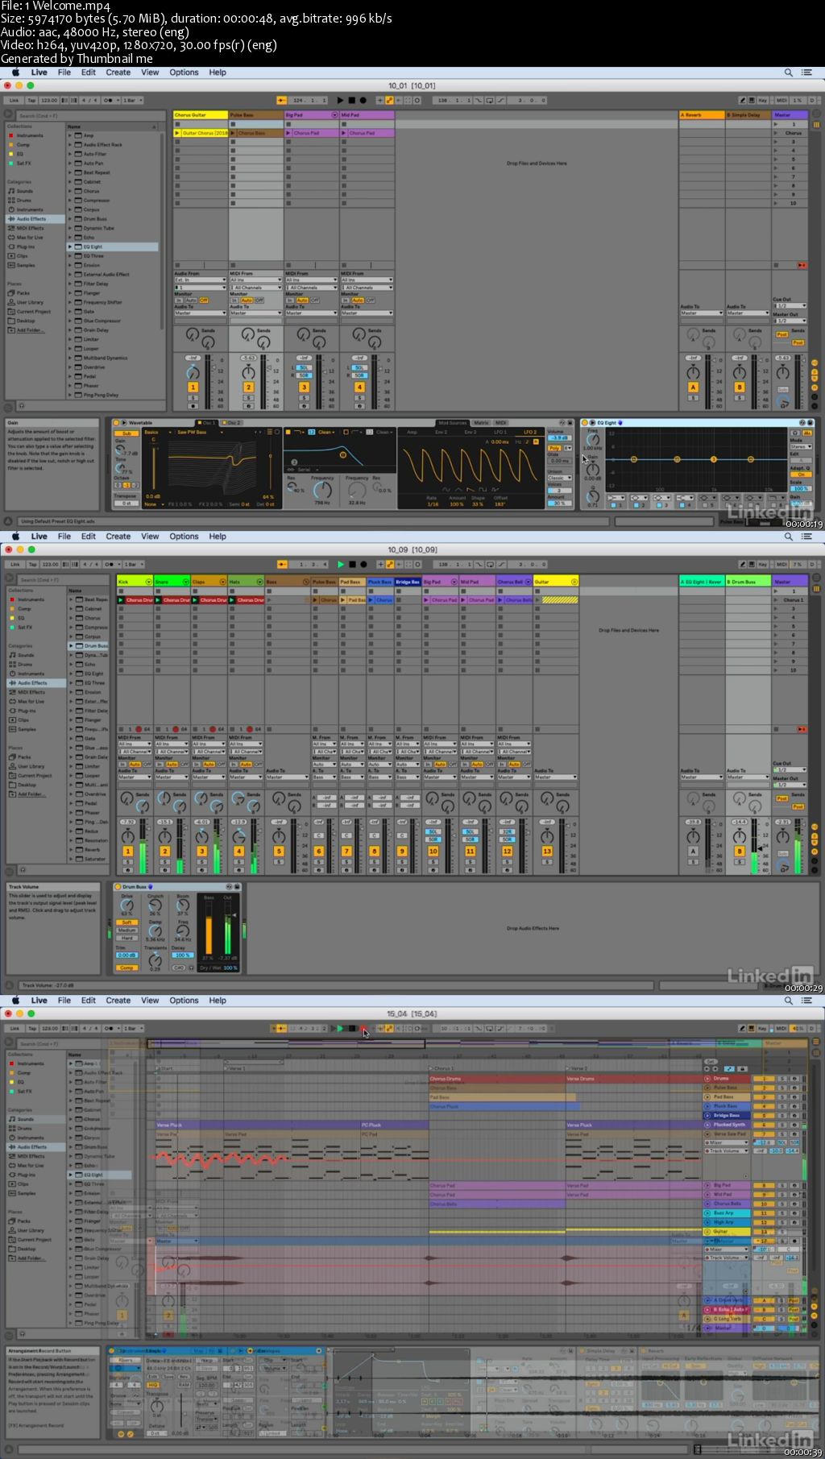Viewport: 825px width, 1459px height.
Task: Open the Create menu in the 10_09 window
Action: 118,537
